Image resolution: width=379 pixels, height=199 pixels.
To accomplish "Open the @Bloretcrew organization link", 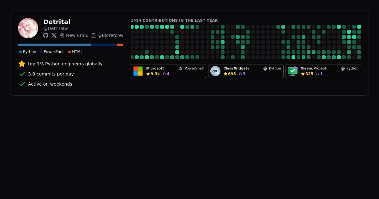I will tap(110, 35).
